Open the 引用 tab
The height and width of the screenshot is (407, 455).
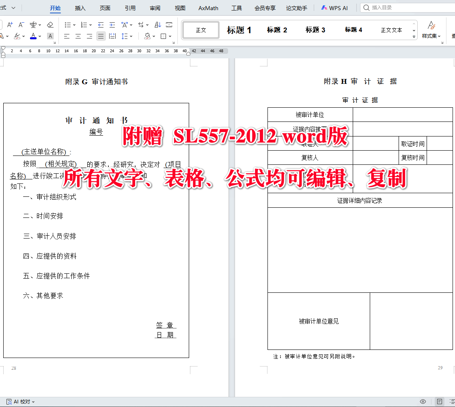point(130,8)
